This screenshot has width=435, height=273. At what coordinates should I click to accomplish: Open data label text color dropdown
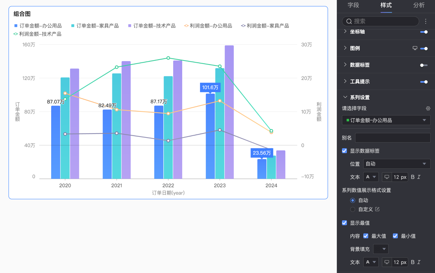(x=371, y=177)
